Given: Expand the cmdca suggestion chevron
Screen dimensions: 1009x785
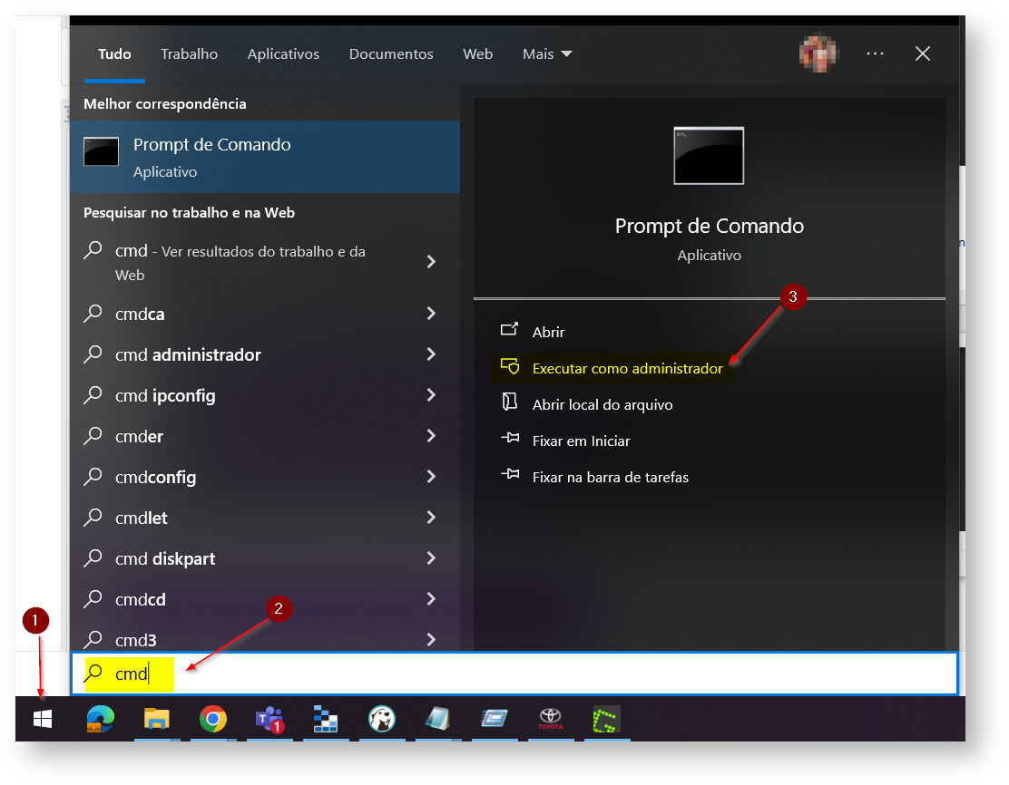Looking at the screenshot, I should (431, 313).
